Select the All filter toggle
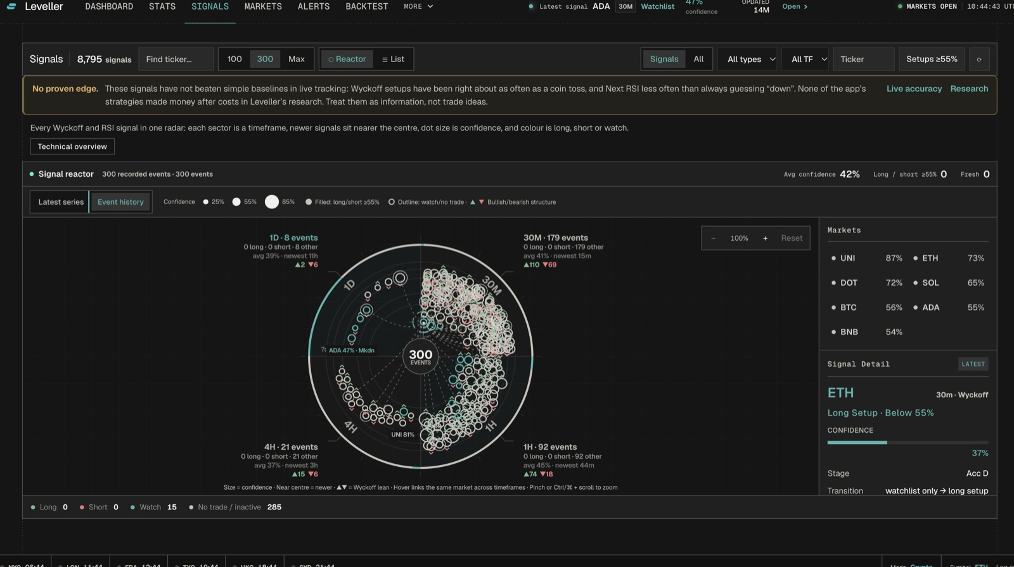Viewport: 1014px width, 567px height. click(698, 59)
